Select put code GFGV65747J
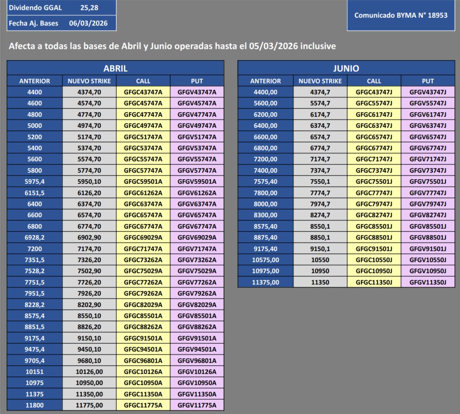The height and width of the screenshot is (414, 460). tap(428, 137)
